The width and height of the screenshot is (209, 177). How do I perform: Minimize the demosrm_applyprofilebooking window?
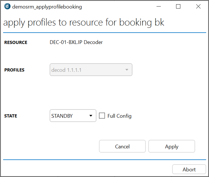159,7
